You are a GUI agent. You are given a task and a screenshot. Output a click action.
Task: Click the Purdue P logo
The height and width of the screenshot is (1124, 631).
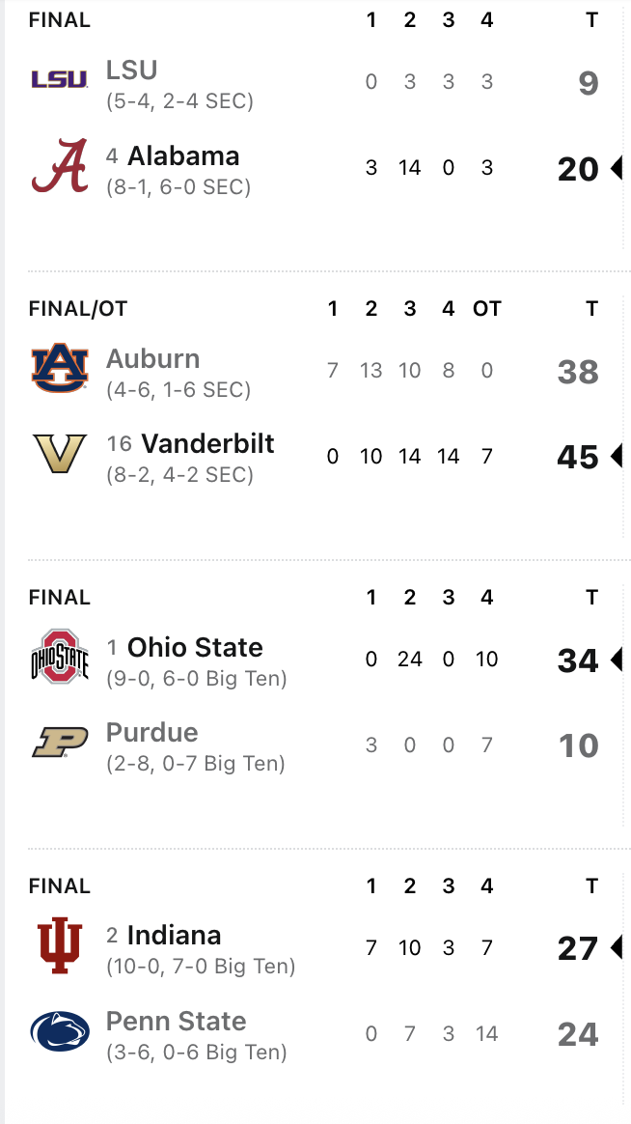pos(60,743)
